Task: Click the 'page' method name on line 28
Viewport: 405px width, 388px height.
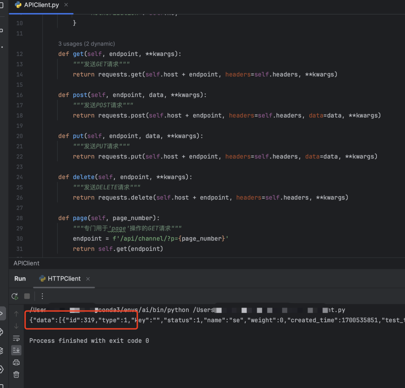Action: pos(80,218)
